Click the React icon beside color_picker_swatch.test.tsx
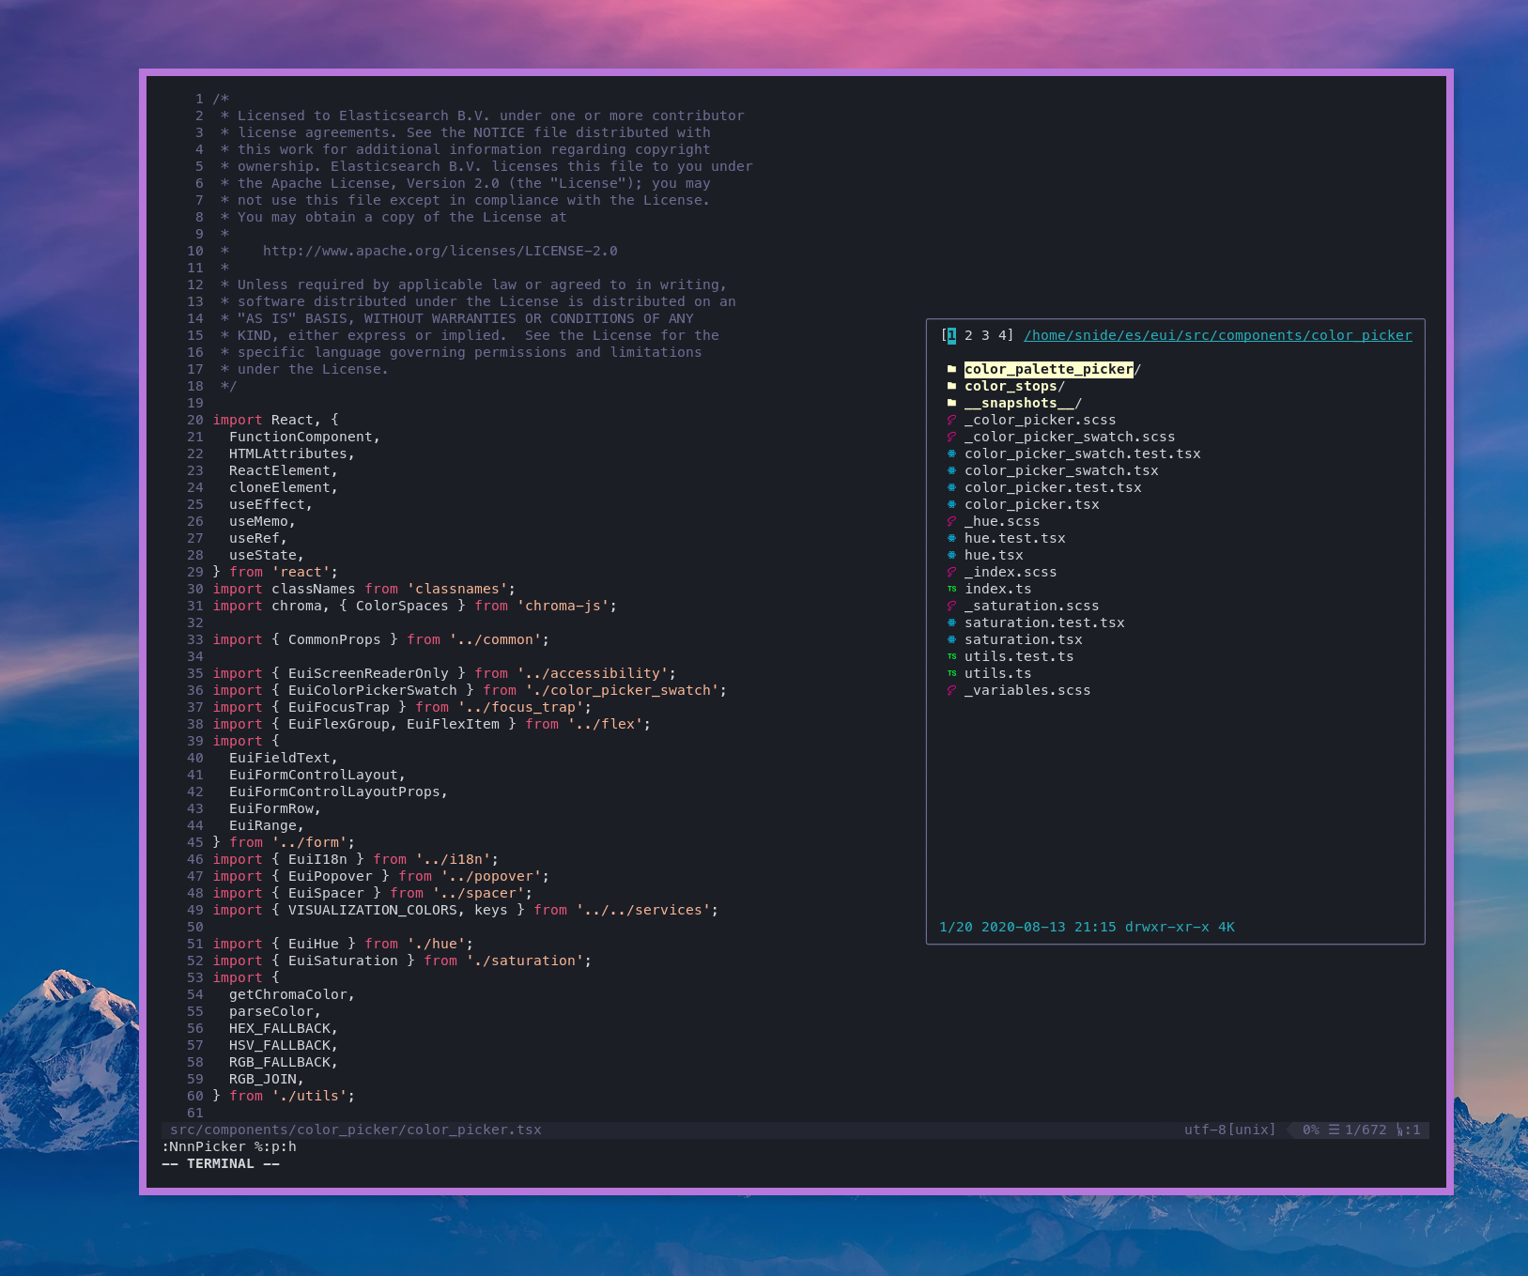The image size is (1528, 1276). pos(951,454)
